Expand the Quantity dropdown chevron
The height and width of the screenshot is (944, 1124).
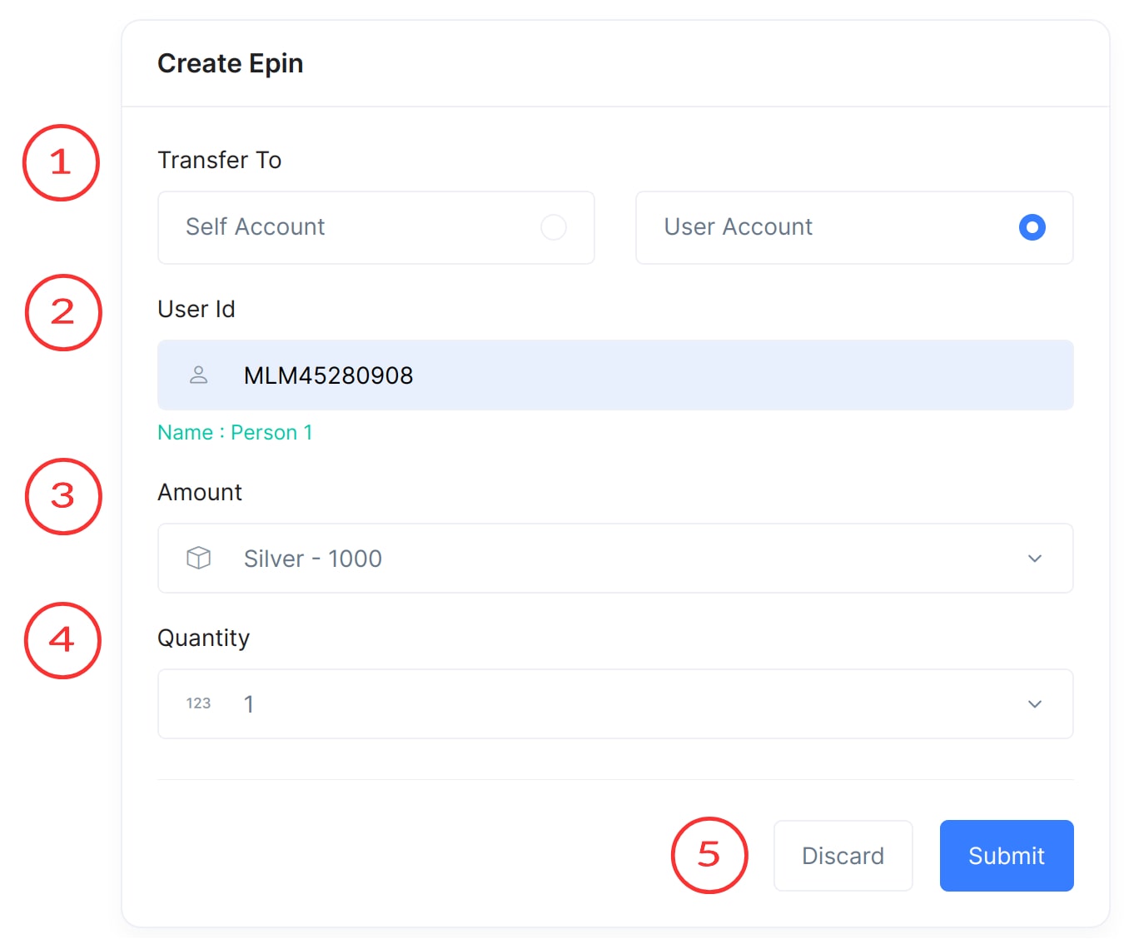click(x=1034, y=704)
